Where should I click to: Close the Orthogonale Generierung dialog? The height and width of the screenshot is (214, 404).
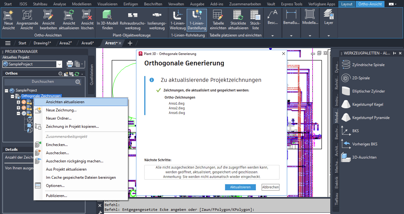click(283, 54)
